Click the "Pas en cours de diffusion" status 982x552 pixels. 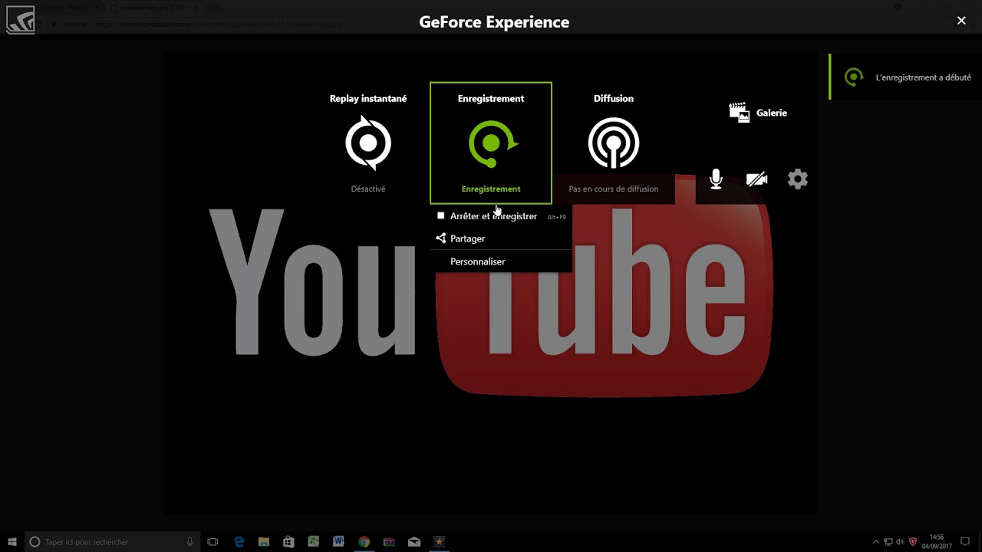tap(613, 189)
